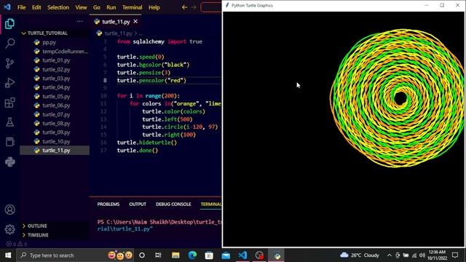The width and height of the screenshot is (466, 262).
Task: Select turtle_11.py in the explorer tree
Action: coord(55,151)
